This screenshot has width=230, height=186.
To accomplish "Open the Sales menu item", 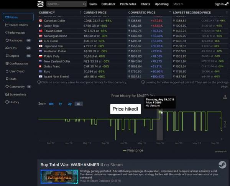I will [x=93, y=4].
